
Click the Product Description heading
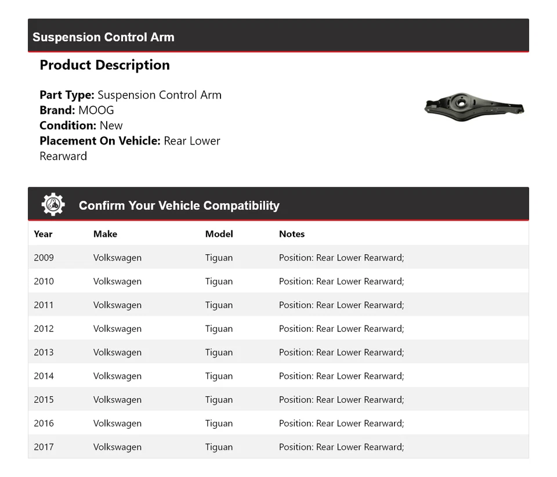(104, 65)
